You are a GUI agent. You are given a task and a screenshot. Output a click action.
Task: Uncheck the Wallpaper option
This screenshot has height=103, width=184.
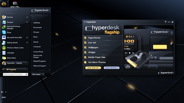click(x=85, y=47)
